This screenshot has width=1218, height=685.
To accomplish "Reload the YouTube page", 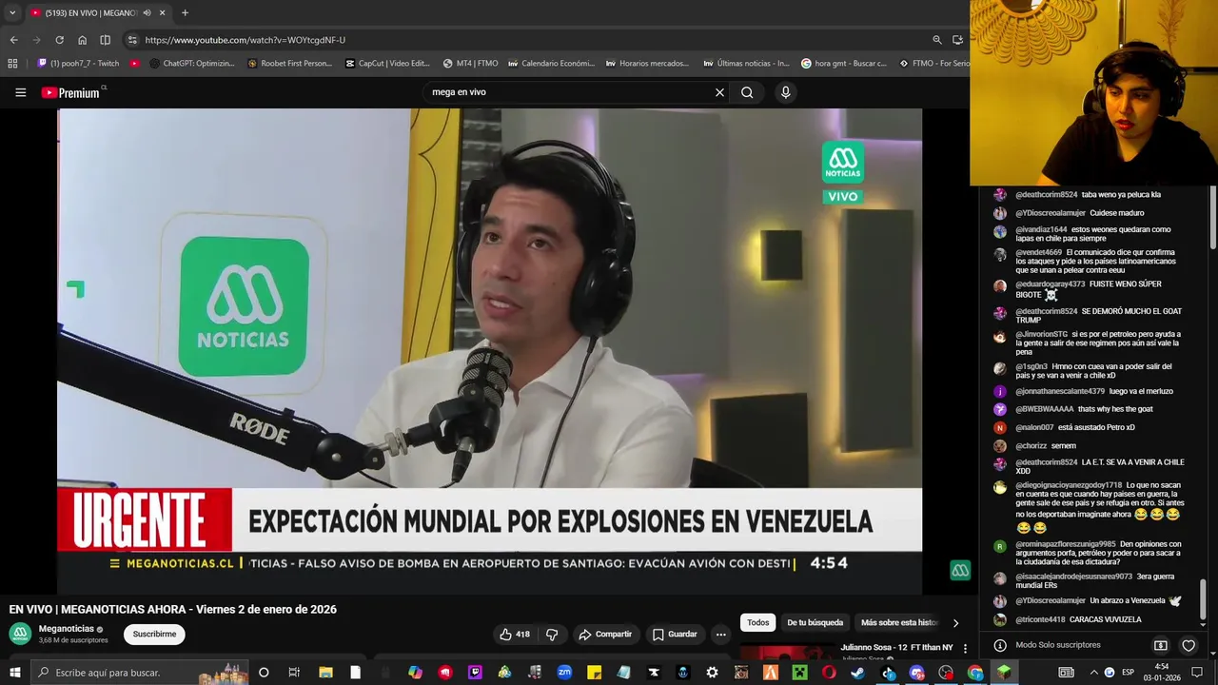I will [59, 40].
